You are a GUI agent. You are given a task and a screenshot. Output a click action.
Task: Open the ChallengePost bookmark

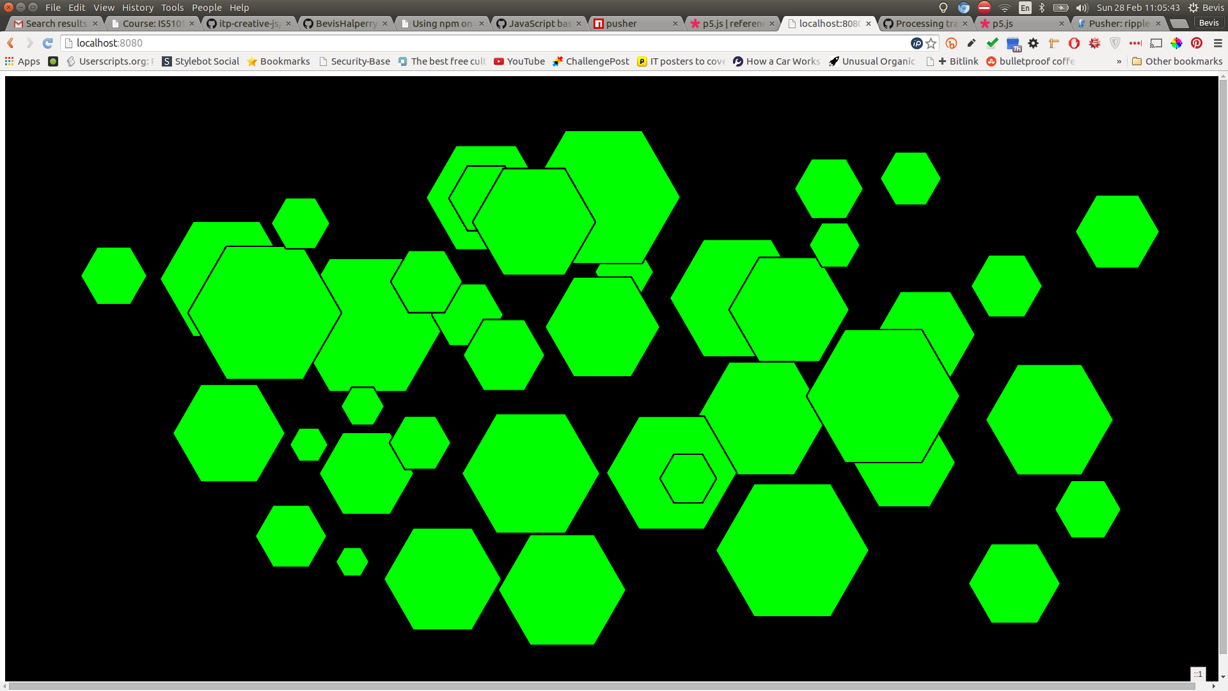(x=591, y=61)
